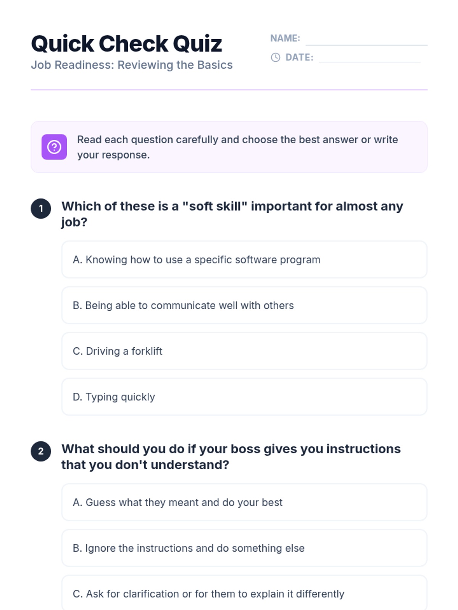Click the number 1 question badge
458x610 pixels.
point(41,209)
